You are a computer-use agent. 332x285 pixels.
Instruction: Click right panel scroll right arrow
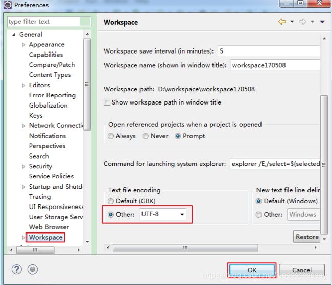pos(315,248)
